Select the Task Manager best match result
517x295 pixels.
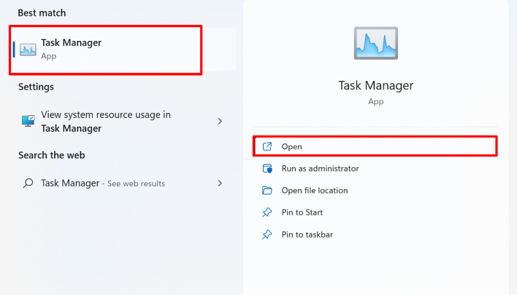coord(105,49)
